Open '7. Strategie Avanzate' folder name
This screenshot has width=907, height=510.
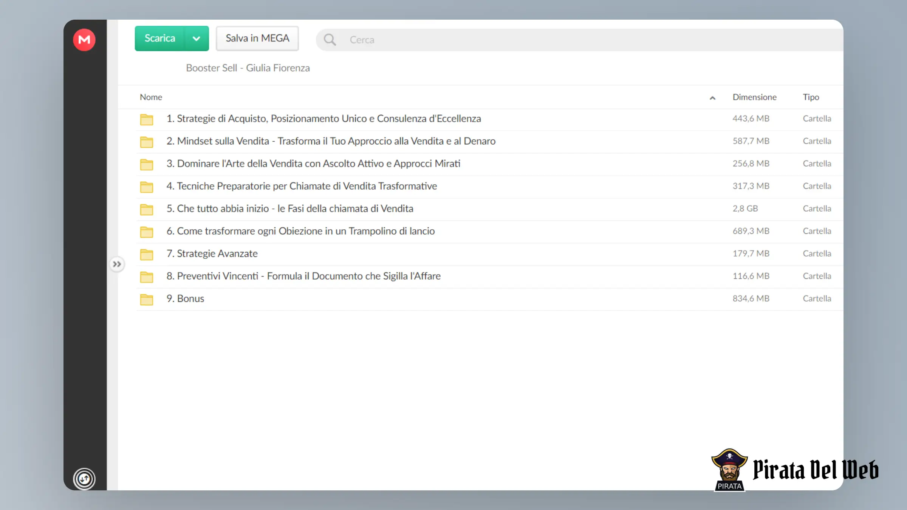coord(212,253)
